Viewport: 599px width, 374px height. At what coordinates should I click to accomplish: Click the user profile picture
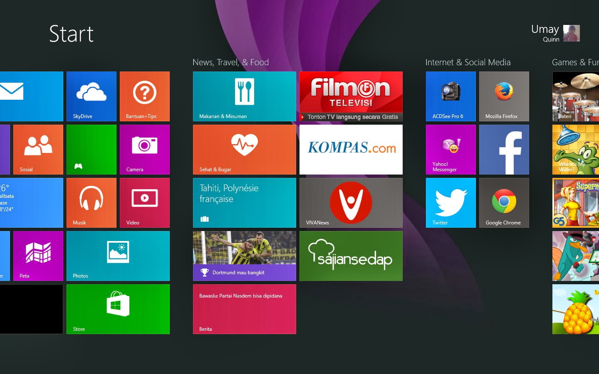(x=572, y=33)
